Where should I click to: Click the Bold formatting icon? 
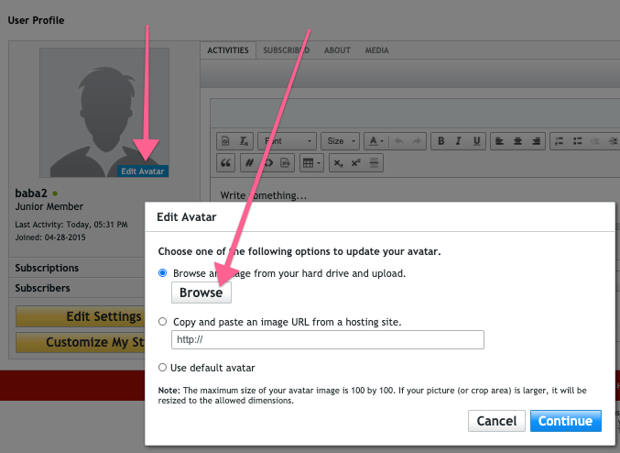point(441,141)
